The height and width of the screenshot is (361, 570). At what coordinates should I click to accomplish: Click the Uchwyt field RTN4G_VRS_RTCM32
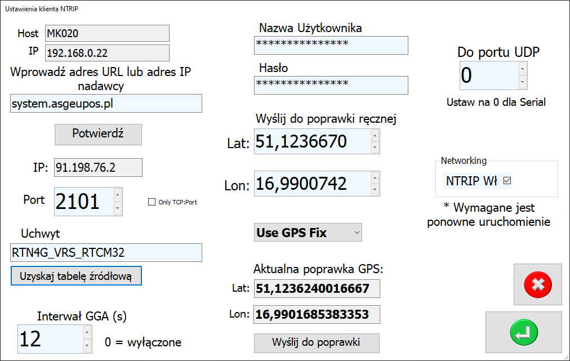point(106,253)
